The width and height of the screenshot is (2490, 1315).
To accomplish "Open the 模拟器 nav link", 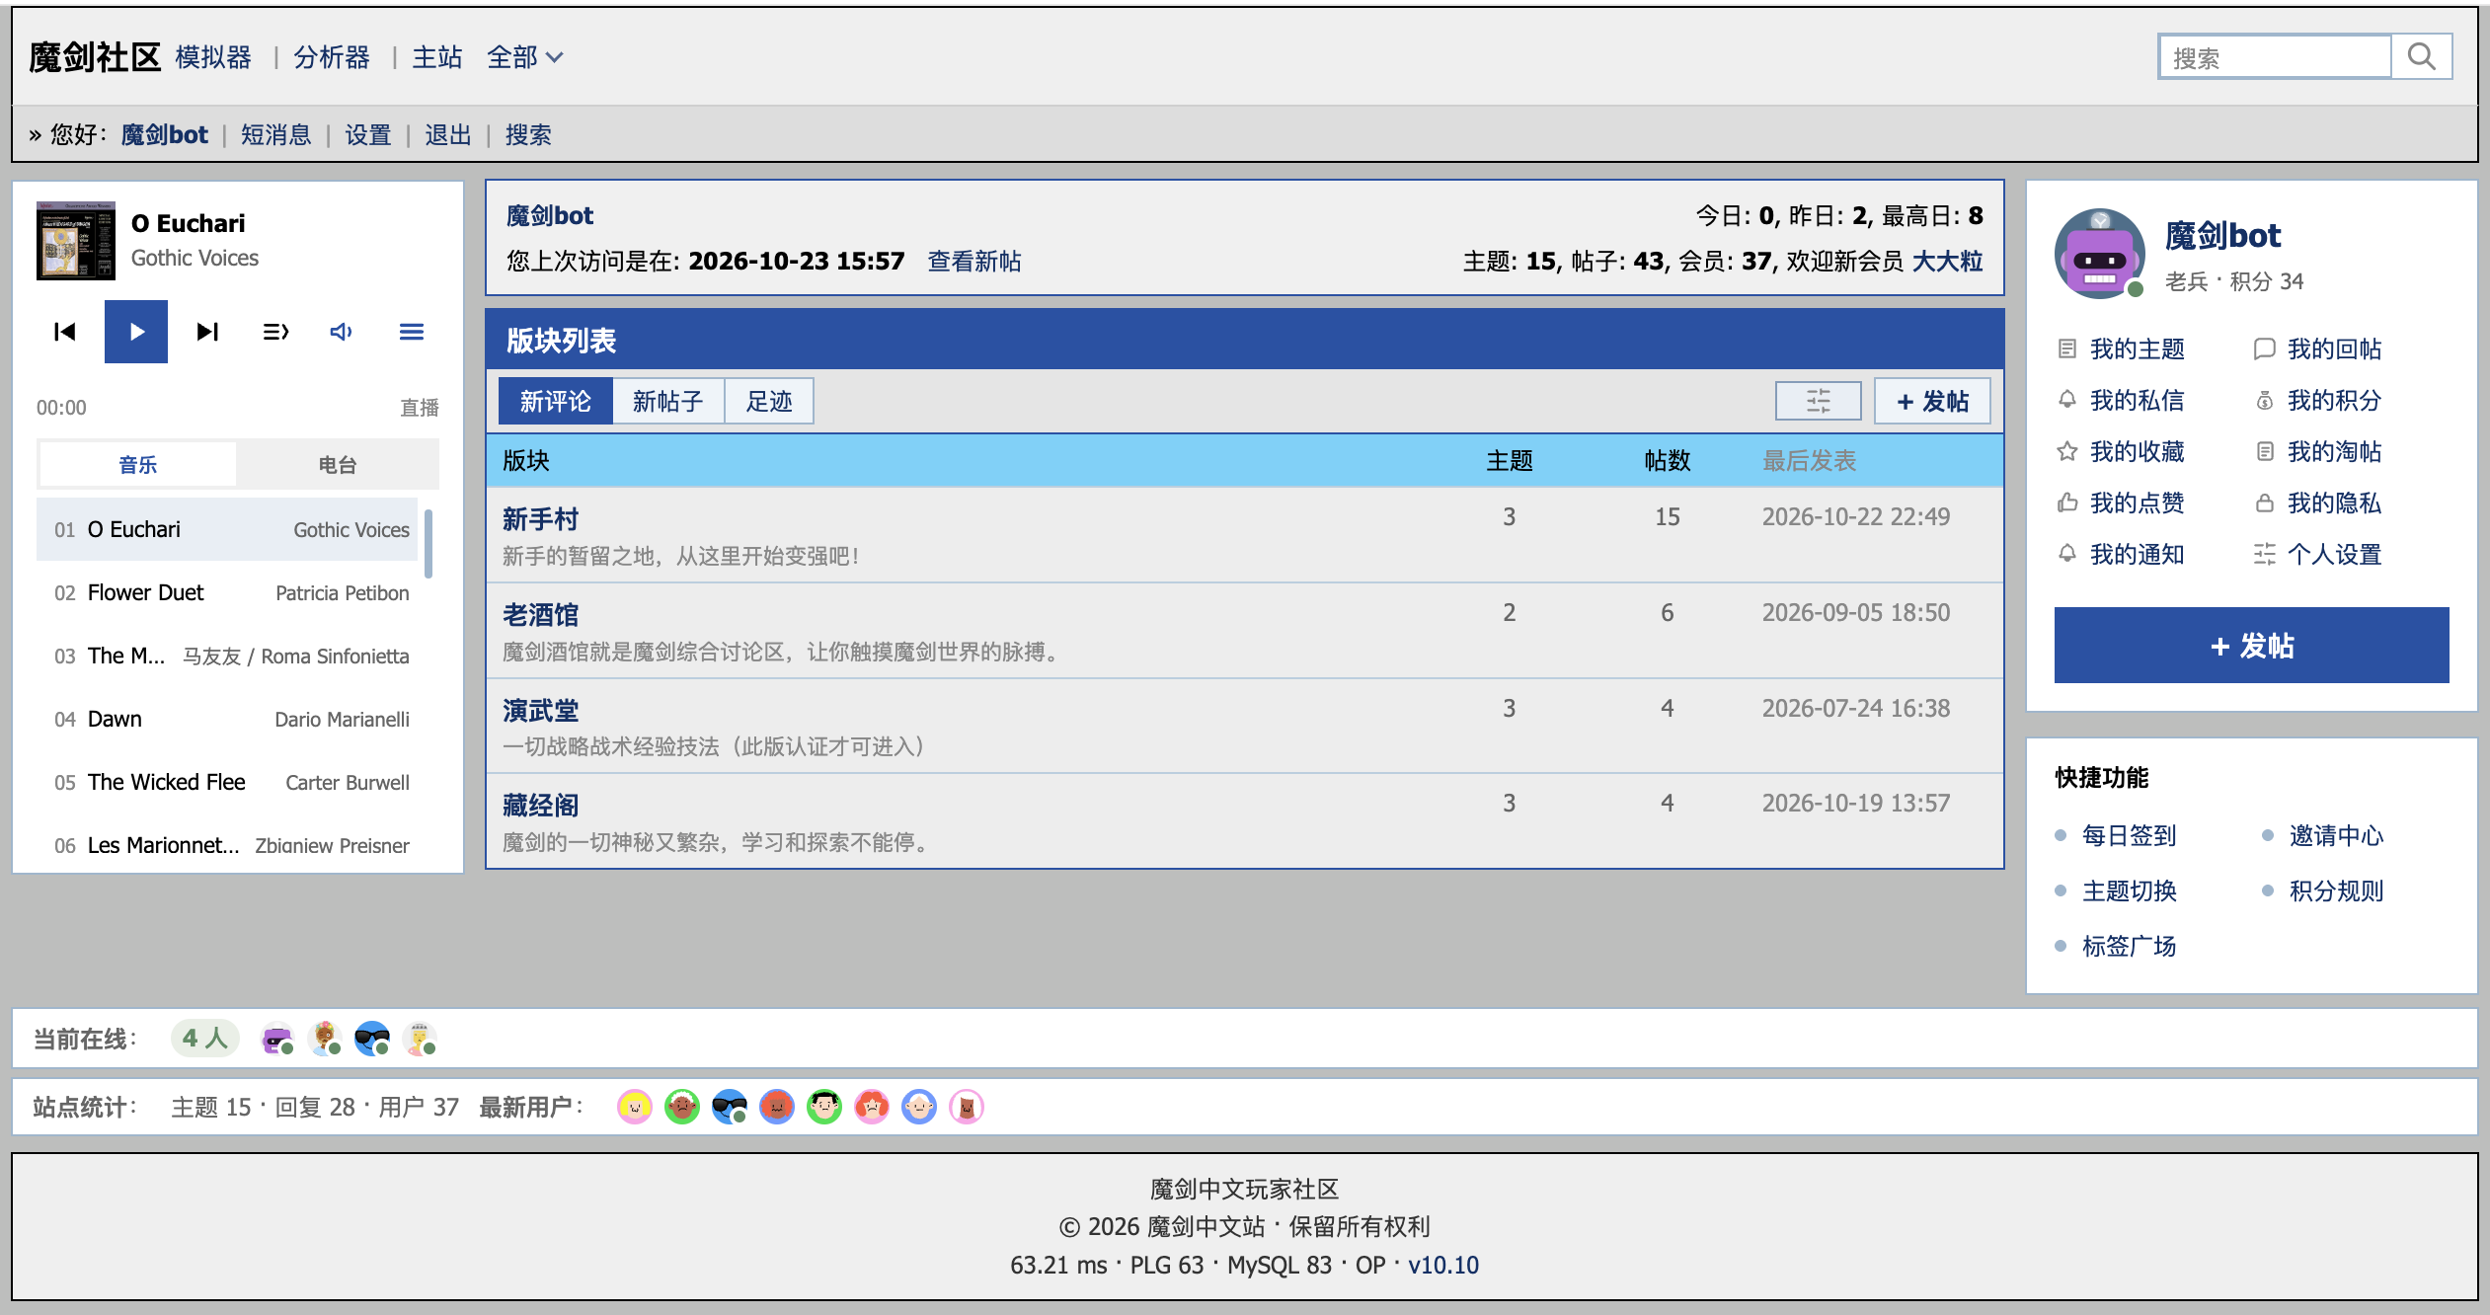I will click(x=213, y=57).
